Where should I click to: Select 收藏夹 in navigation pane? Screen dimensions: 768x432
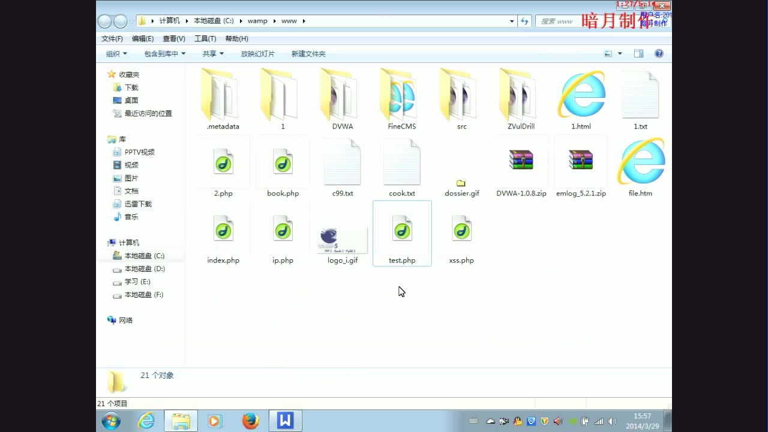128,74
